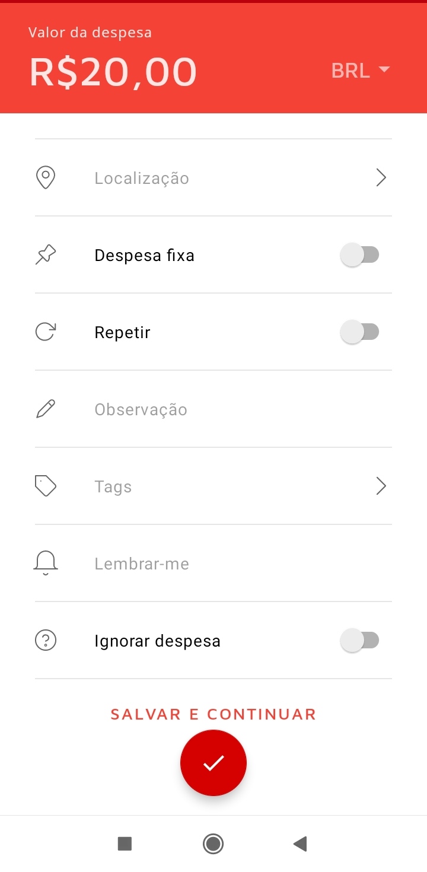Tap the circular repeat arrow icon
This screenshot has width=427, height=872.
(46, 332)
